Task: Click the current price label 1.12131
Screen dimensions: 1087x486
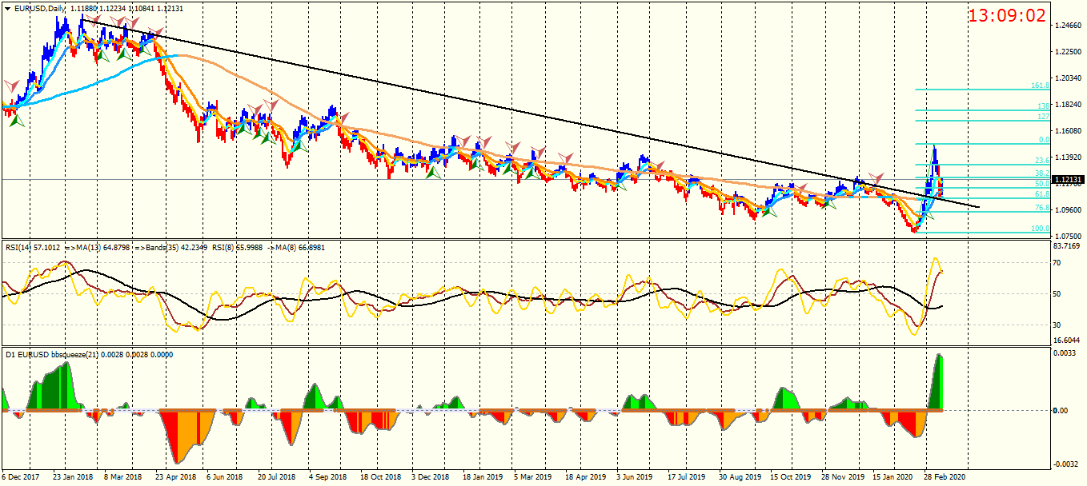Action: 1068,180
